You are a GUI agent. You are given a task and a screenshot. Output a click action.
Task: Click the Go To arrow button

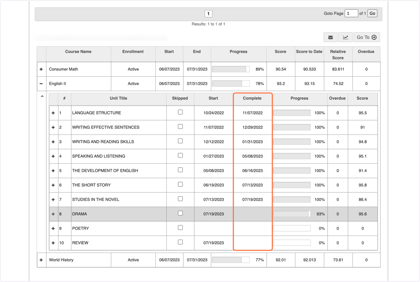click(367, 37)
